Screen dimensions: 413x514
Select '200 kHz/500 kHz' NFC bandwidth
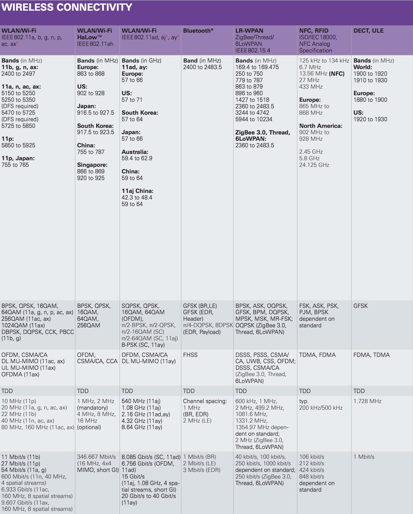tap(321, 408)
